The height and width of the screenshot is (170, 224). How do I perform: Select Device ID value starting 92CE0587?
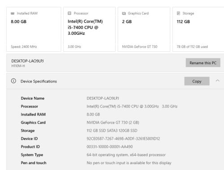pos(123,139)
